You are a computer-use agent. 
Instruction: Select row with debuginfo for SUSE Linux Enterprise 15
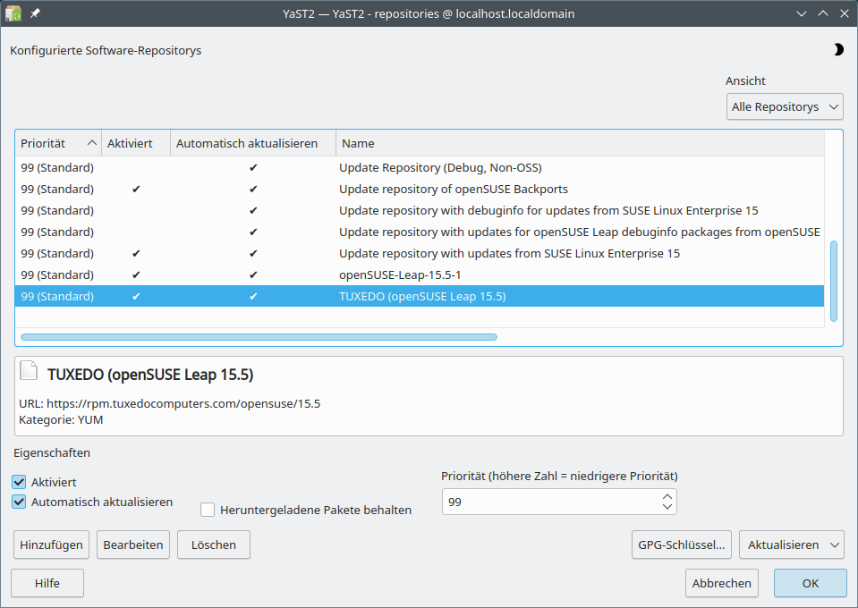(x=420, y=210)
